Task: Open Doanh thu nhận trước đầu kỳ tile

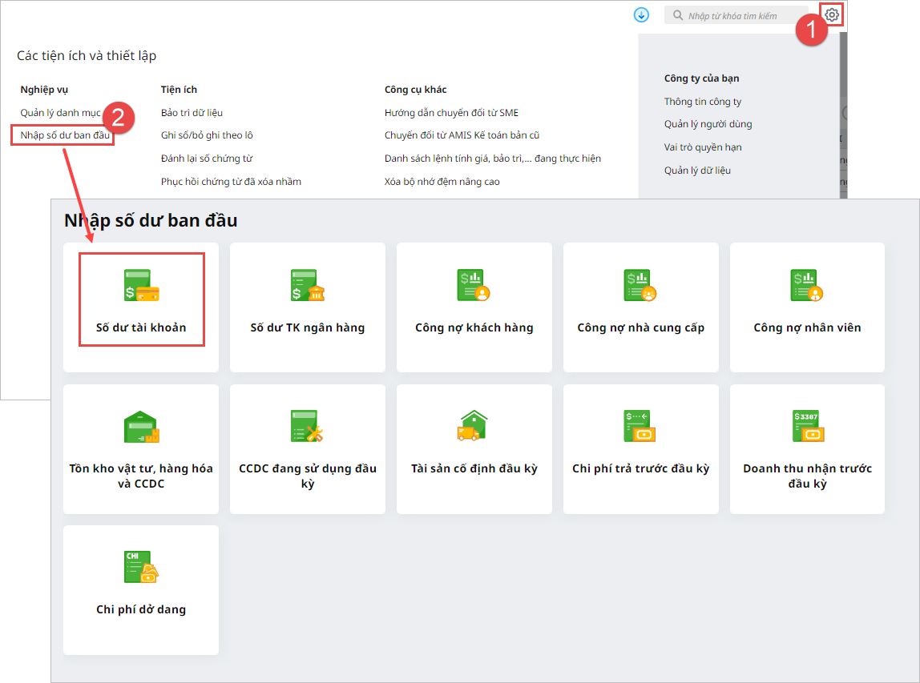Action: pos(807,449)
